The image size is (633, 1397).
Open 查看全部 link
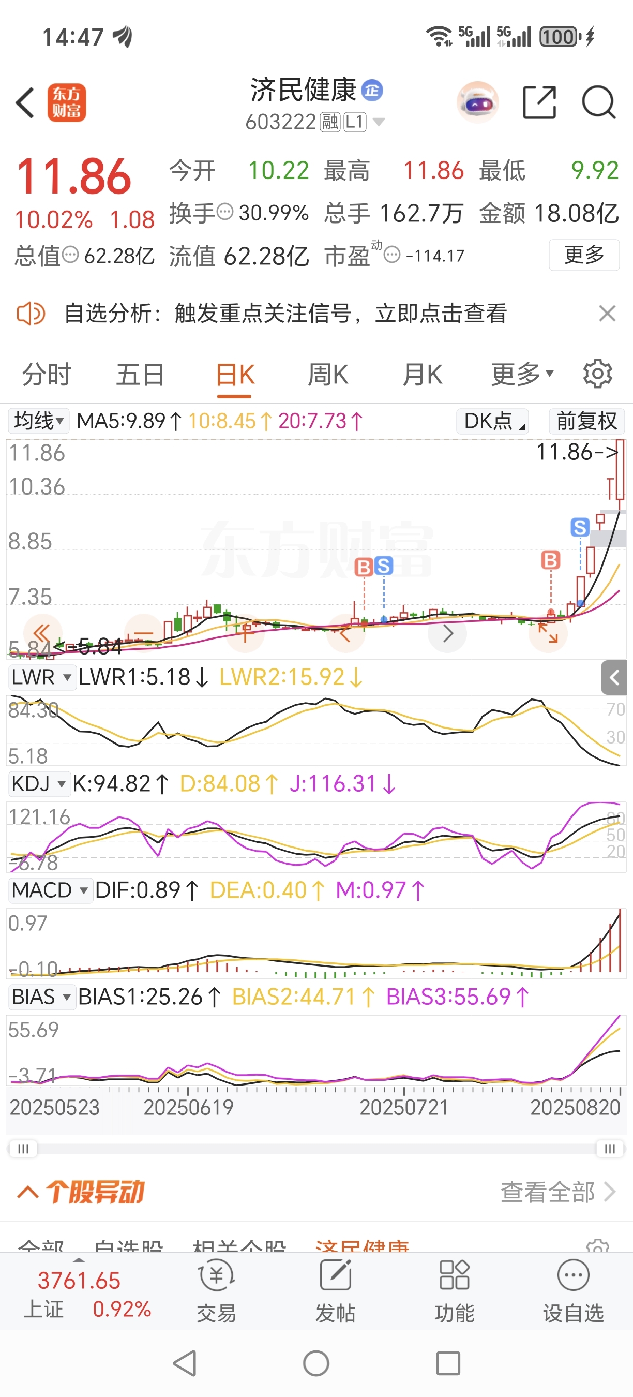[x=558, y=1192]
